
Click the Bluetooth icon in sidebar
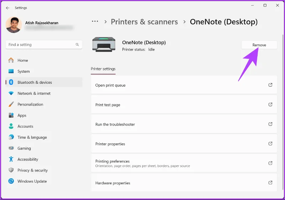click(11, 82)
